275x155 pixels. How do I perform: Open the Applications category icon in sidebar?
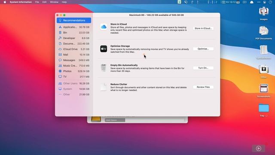pyautogui.click(x=60, y=27)
